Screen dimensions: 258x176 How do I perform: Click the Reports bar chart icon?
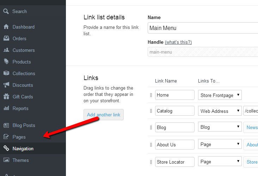click(x=6, y=108)
